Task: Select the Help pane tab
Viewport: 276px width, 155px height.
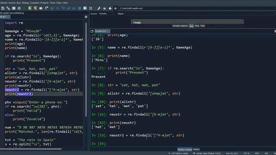Action: pyautogui.click(x=191, y=26)
